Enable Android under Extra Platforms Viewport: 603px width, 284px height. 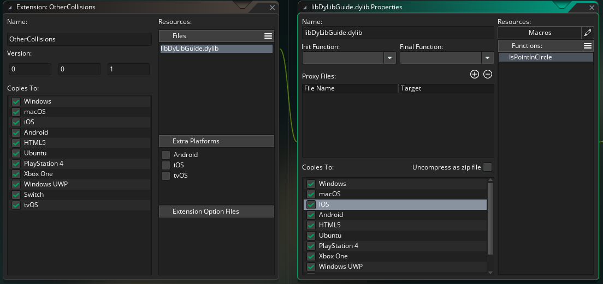tap(165, 155)
